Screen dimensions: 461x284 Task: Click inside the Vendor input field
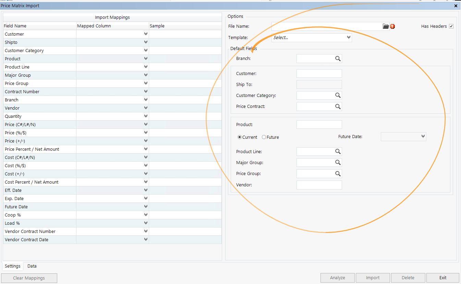(319, 185)
